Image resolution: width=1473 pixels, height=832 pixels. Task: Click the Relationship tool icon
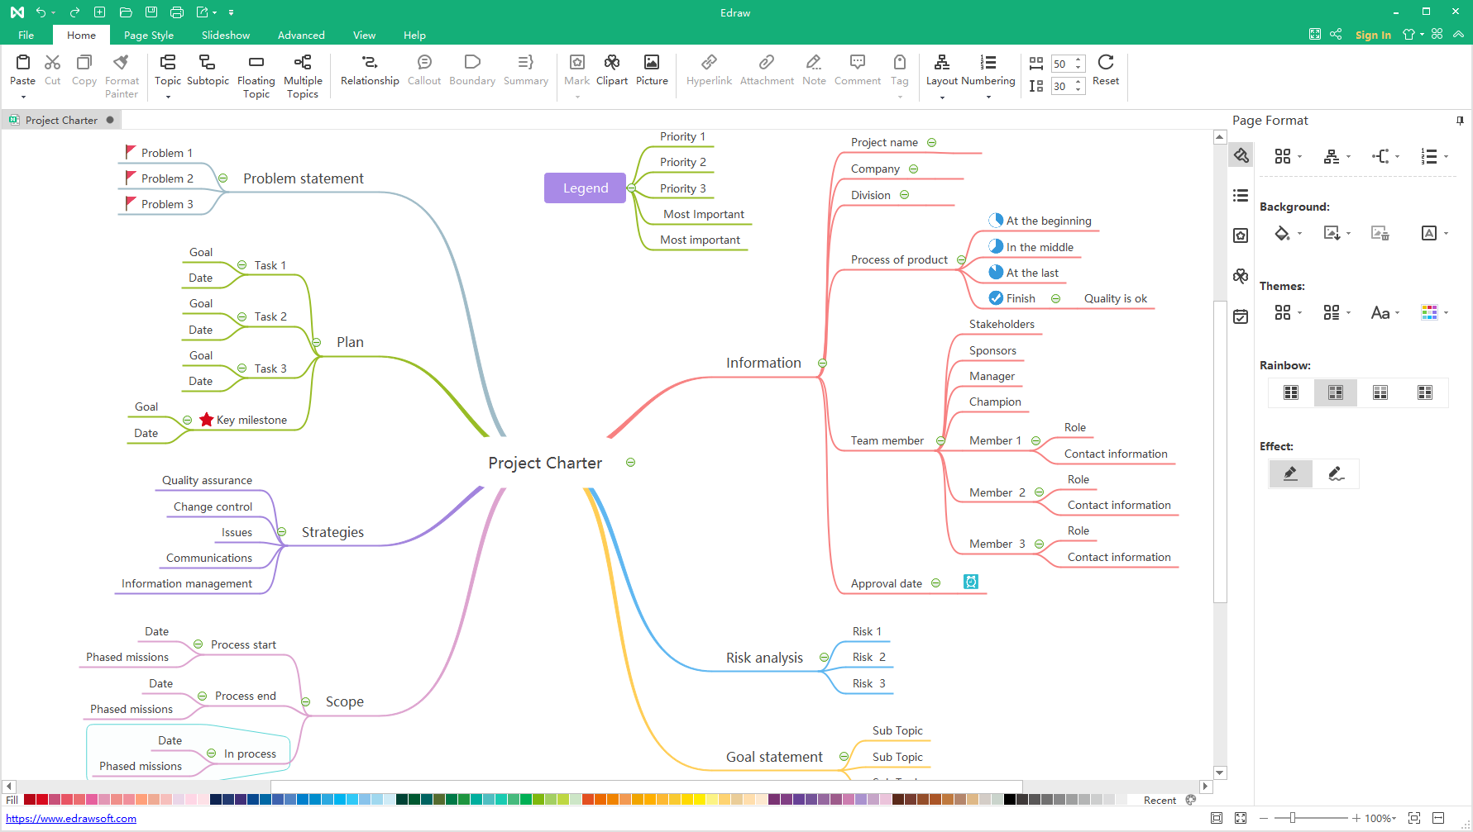point(369,63)
